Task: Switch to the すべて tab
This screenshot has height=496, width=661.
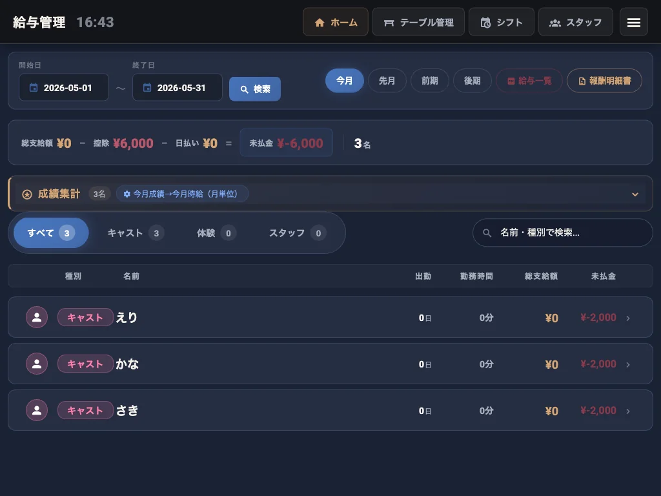Action: (51, 232)
